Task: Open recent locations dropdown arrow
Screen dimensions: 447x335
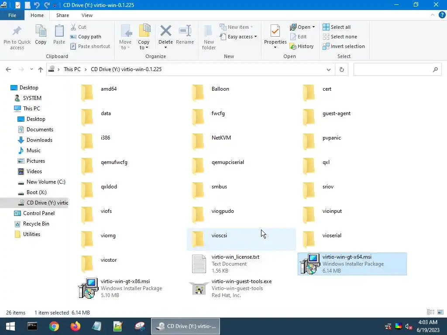Action: [31, 69]
